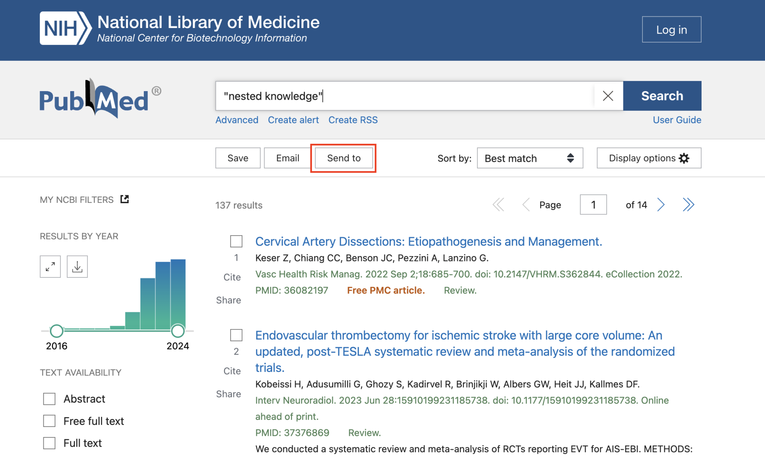Open MY NCBI FILTERS external link
Screen dimensions: 765x459
click(124, 199)
